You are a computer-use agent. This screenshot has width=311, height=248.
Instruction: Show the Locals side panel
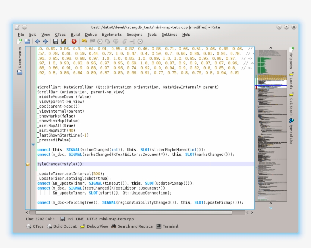click(291, 81)
